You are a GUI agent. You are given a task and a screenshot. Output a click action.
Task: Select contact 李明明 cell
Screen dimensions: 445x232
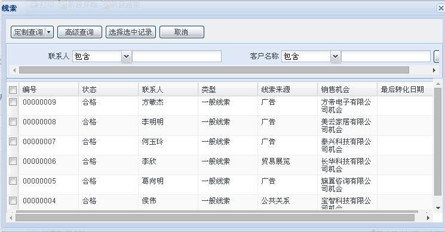pos(168,126)
